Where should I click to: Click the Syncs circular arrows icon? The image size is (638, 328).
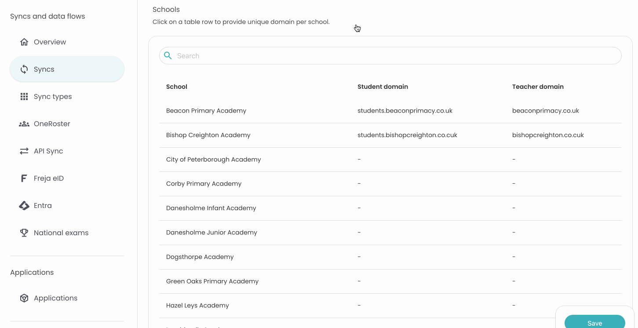click(x=24, y=69)
